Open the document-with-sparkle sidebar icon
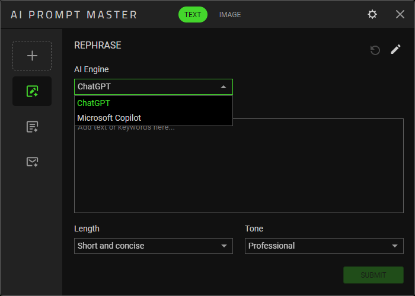The height and width of the screenshot is (296, 415). pyautogui.click(x=32, y=127)
